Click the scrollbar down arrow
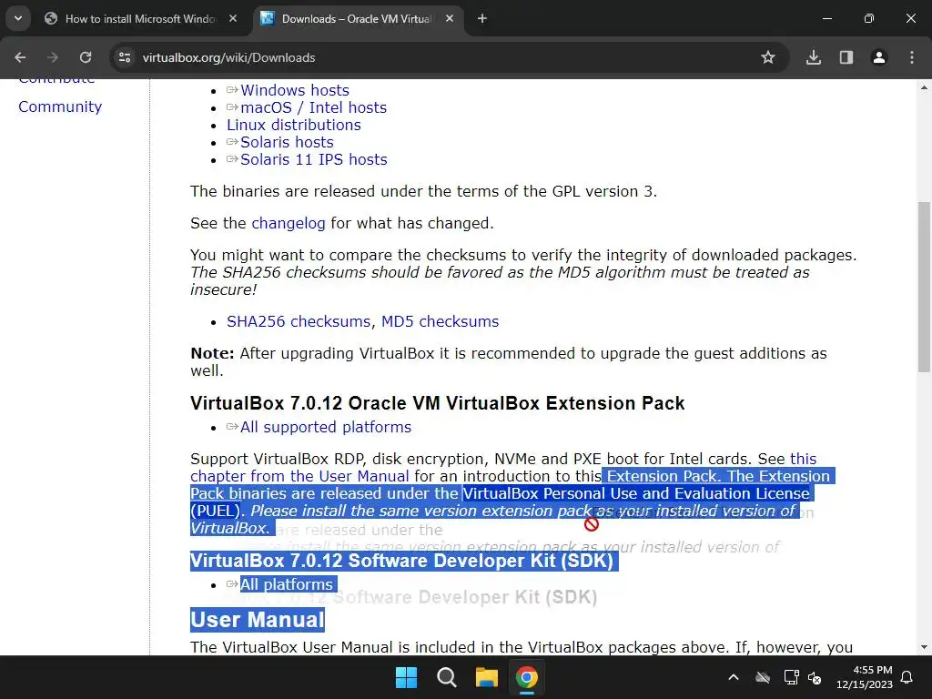Viewport: 932px width, 699px height. pos(924,647)
